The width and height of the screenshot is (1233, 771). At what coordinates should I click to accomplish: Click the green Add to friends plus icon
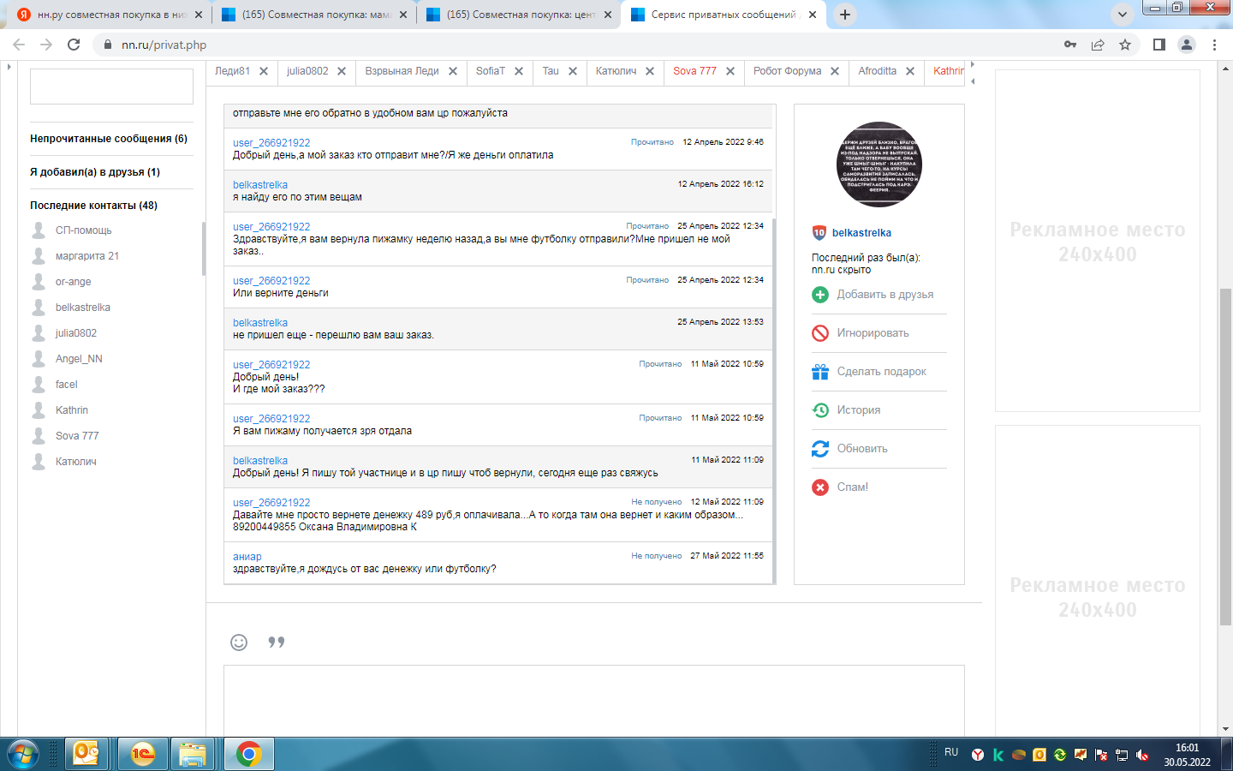(819, 295)
